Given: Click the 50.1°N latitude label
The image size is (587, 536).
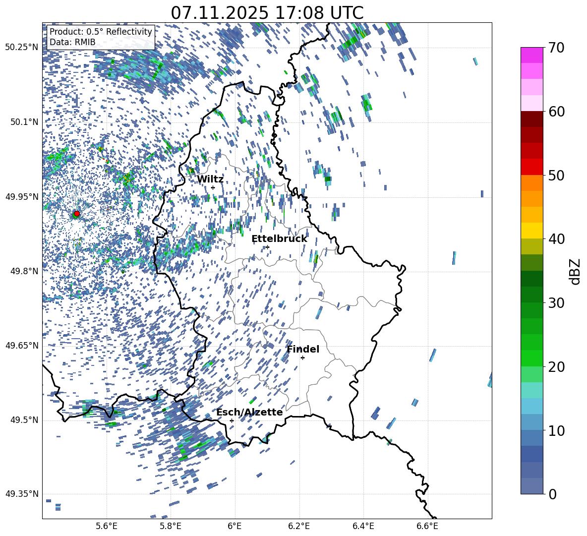Looking at the screenshot, I should click(24, 122).
